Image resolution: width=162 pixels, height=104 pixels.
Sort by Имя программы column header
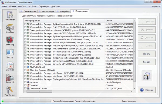pos(64,21)
